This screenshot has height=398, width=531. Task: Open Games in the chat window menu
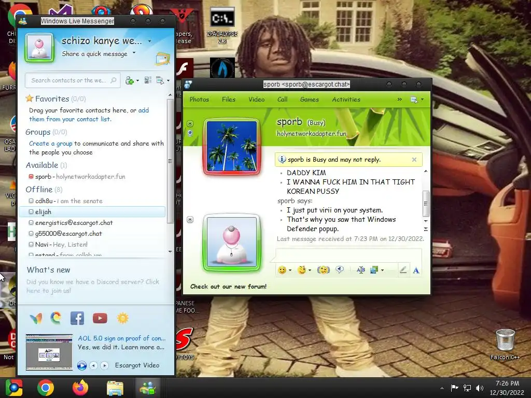coord(310,99)
